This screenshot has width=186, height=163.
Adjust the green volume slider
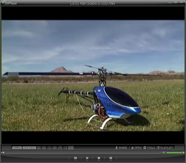coord(175,153)
